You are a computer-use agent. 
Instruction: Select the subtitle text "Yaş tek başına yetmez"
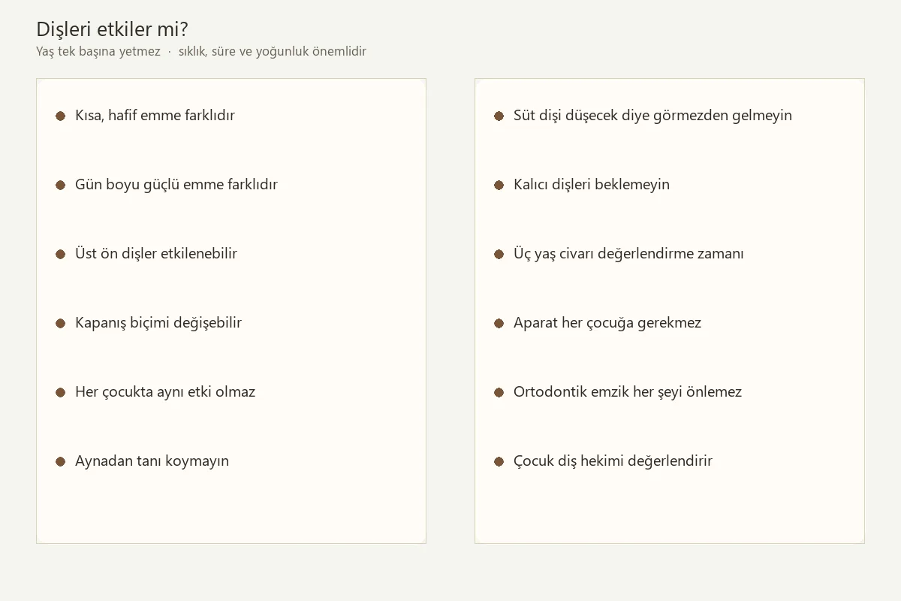[x=98, y=52]
